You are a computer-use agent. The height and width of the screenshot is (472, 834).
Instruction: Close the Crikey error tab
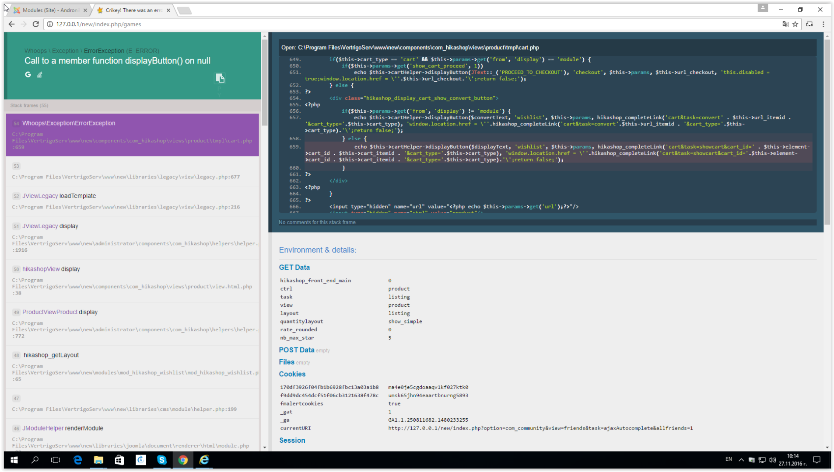[168, 10]
